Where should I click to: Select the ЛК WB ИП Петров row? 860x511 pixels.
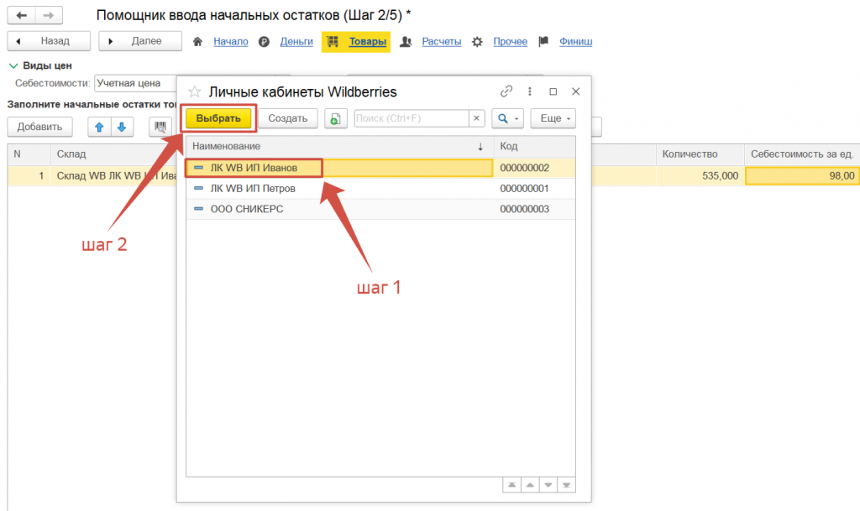(x=253, y=188)
